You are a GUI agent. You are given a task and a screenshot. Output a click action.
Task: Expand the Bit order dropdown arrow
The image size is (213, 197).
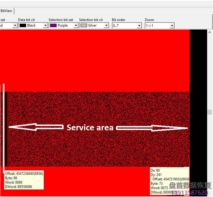point(139,26)
